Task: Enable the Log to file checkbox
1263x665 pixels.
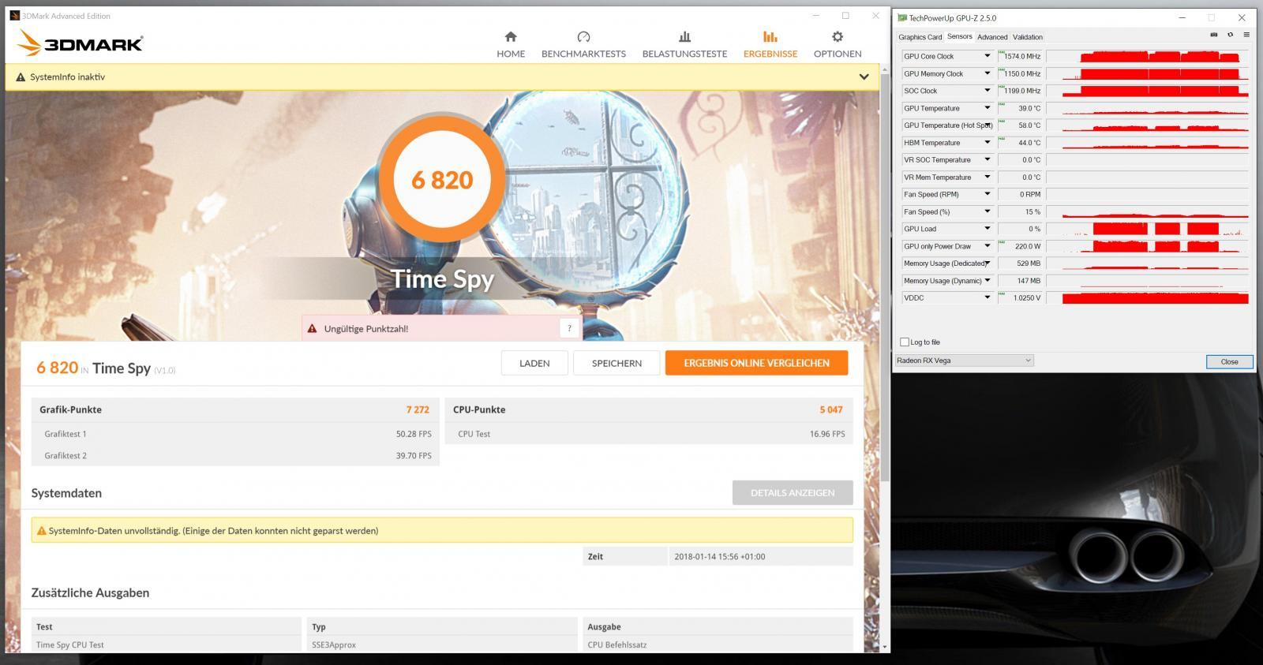Action: tap(905, 342)
